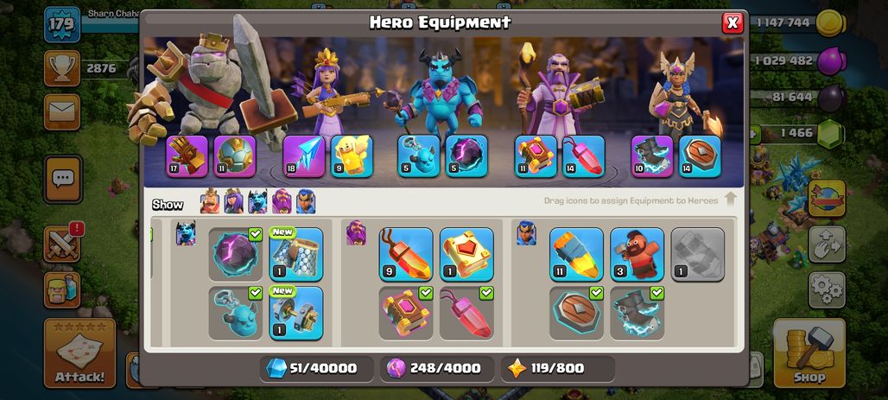The height and width of the screenshot is (400, 888).
Task: Tap the Attack! map button
Action: tap(79, 353)
